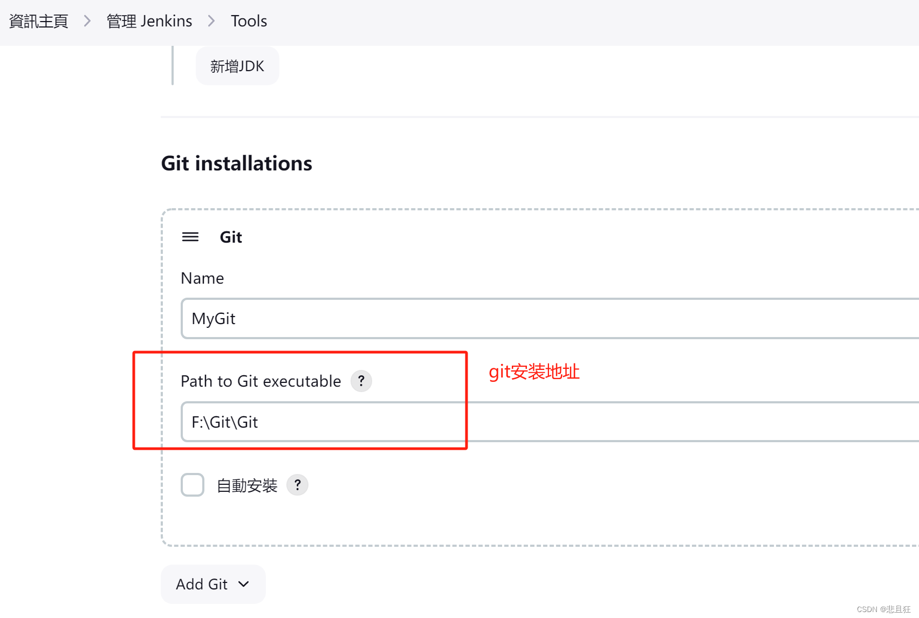Click chevron after 管理 Jenkins breadcrumb
This screenshot has height=618, width=919.
pos(211,21)
